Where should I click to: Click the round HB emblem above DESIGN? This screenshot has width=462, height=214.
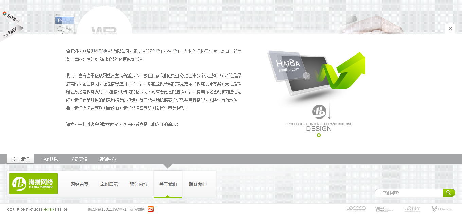(x=319, y=112)
